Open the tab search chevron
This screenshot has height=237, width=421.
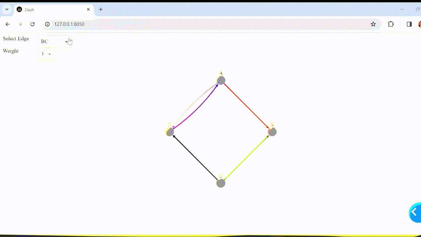coord(7,10)
